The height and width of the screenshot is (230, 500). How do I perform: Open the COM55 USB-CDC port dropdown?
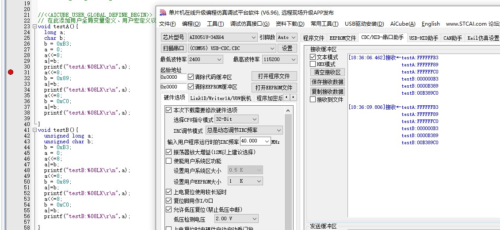coord(232,49)
